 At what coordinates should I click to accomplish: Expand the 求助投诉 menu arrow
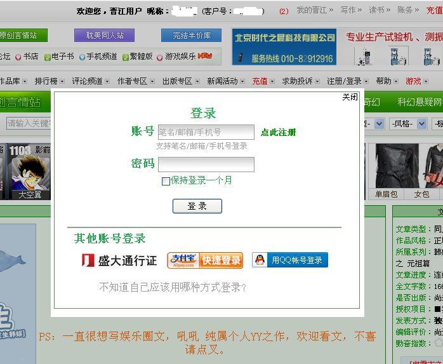(x=317, y=81)
